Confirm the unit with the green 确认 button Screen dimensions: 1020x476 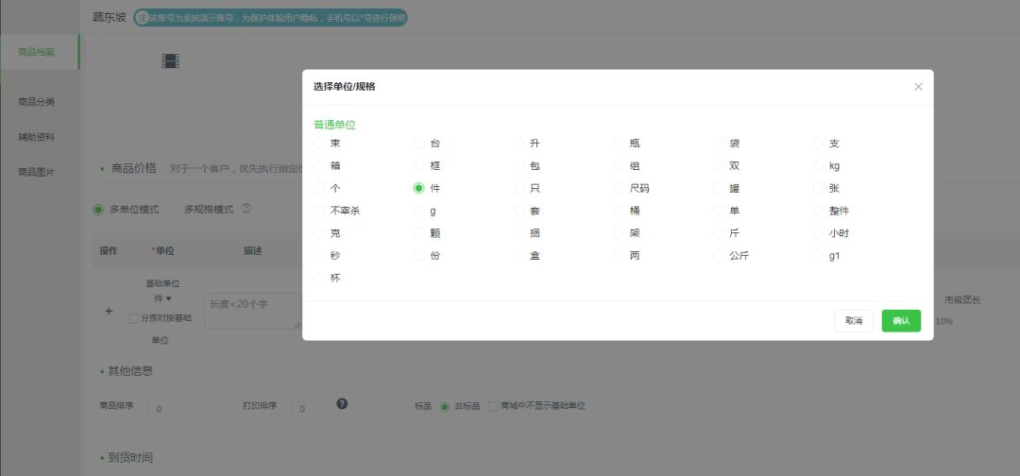point(901,320)
